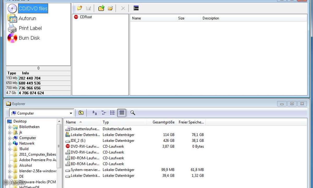This screenshot has width=313, height=188.
Task: Expand the Bibliotheken tree node
Action: pyautogui.click(x=10, y=127)
